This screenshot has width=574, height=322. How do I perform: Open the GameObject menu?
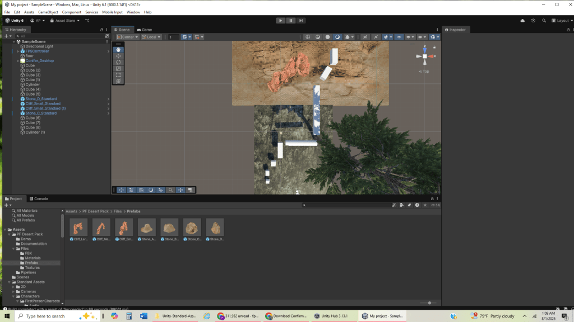coord(48,12)
